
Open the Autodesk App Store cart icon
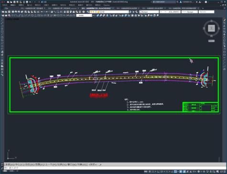196,2
